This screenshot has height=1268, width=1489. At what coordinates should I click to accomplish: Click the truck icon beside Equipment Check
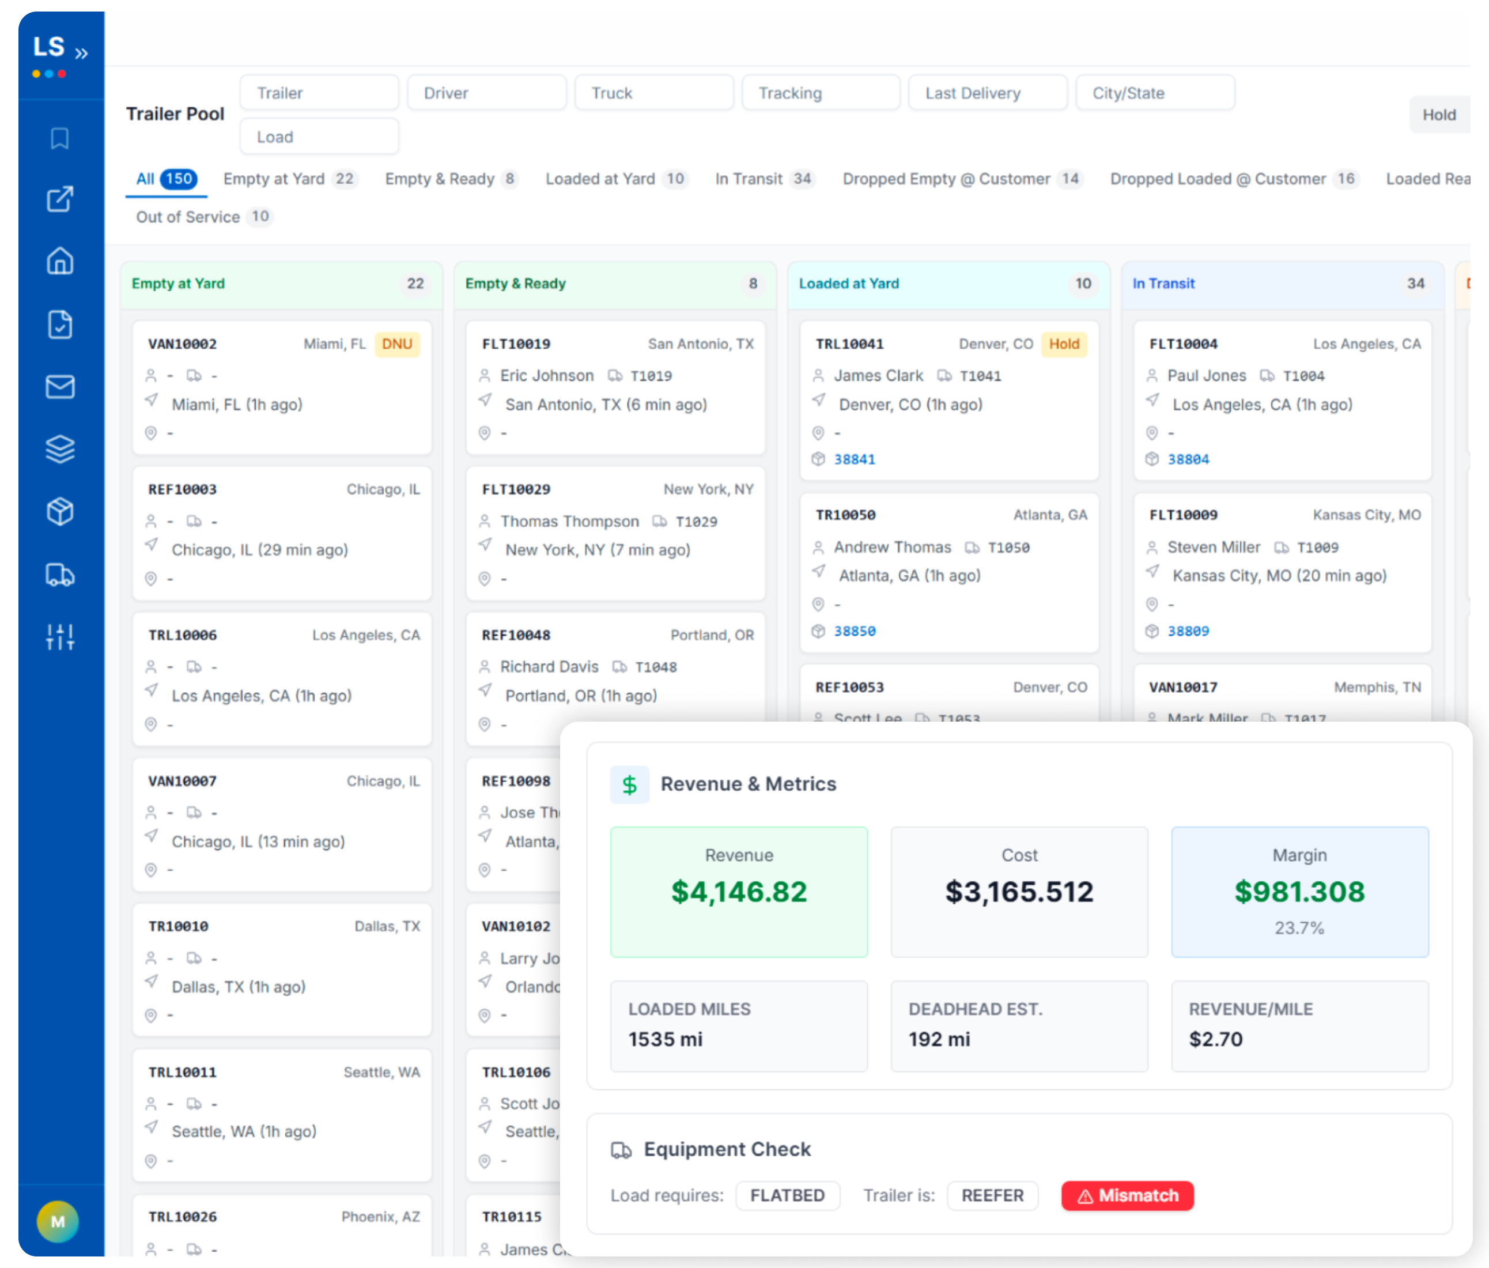point(621,1150)
